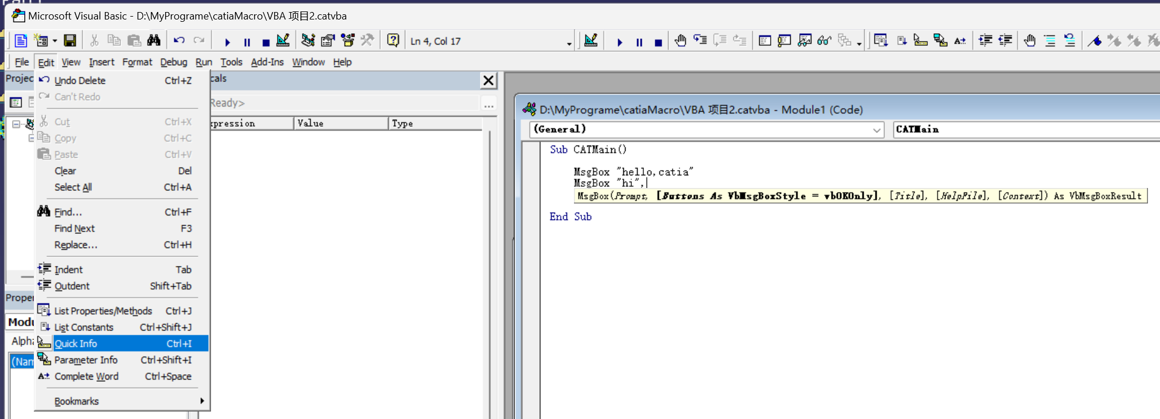Toggle Breakpoint hand icon beside Comment Block

coord(1030,41)
